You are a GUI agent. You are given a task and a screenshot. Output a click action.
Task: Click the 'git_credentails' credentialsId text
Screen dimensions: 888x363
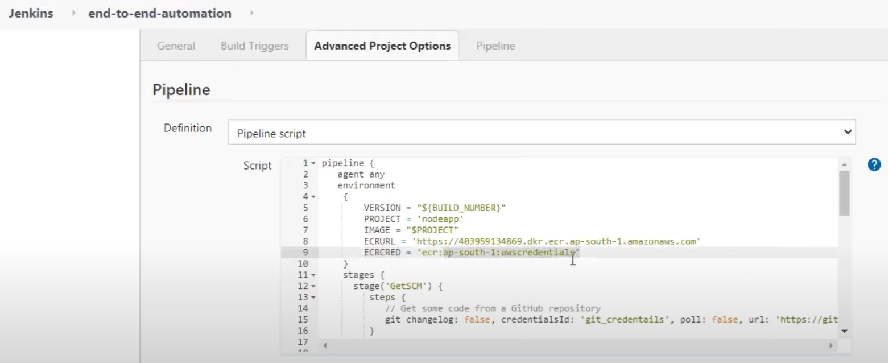(x=624, y=320)
